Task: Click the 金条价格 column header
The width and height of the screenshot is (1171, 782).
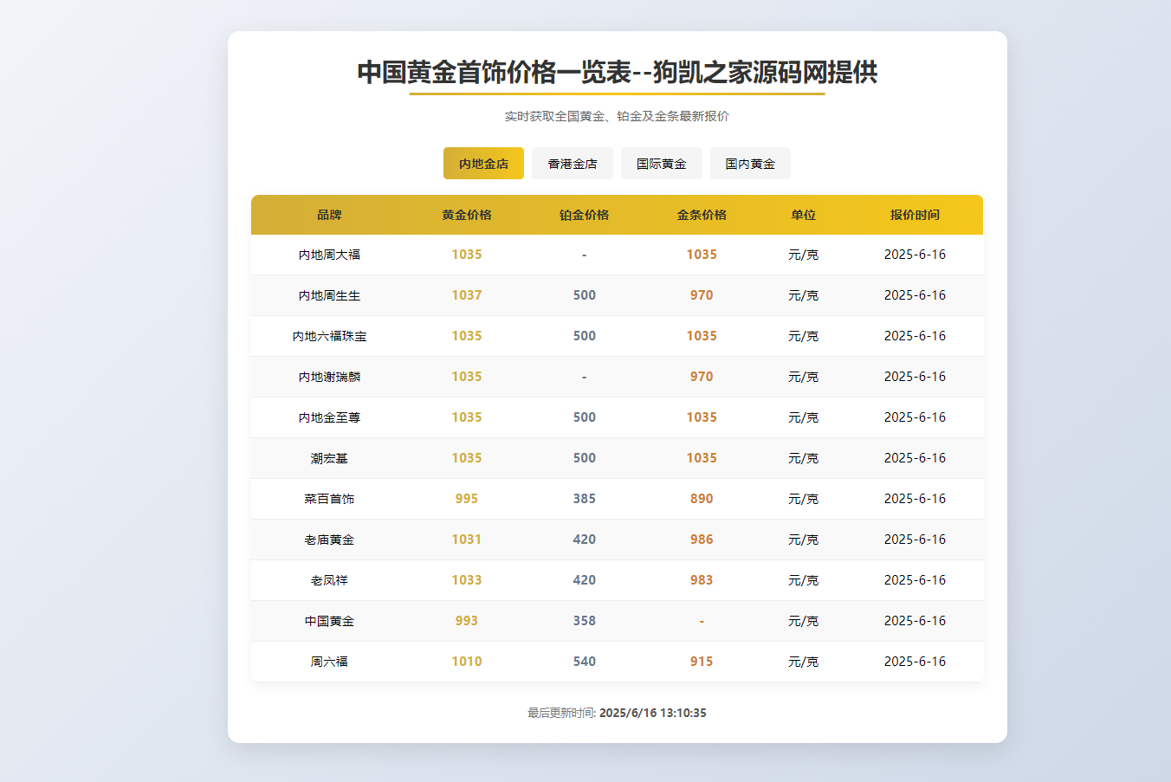Action: coord(702,215)
